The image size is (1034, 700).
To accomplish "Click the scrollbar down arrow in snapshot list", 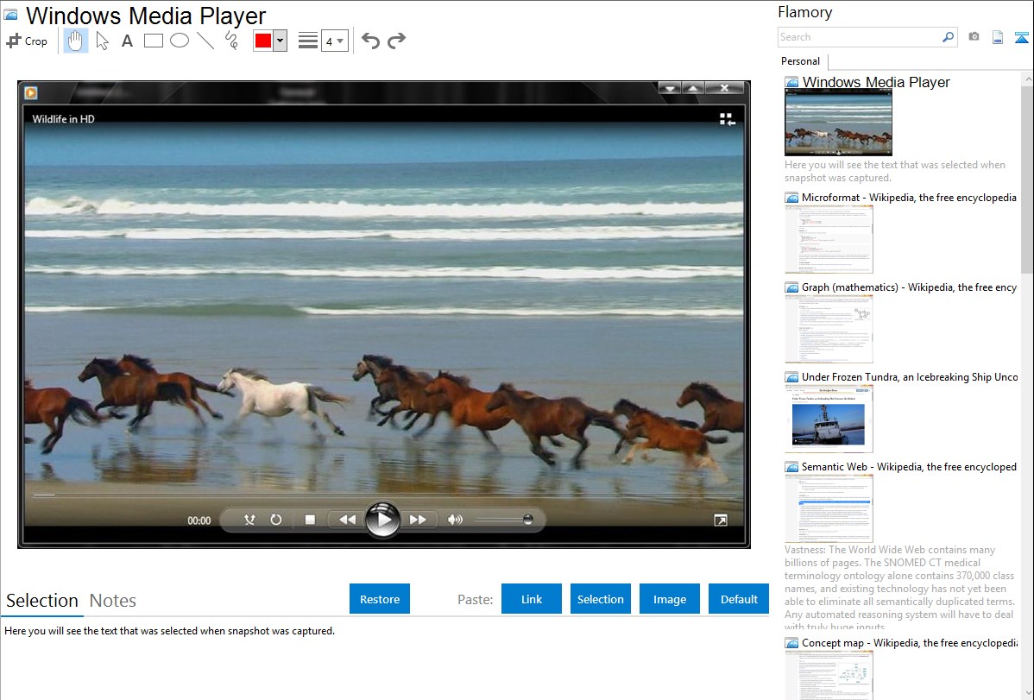I will click(1027, 693).
